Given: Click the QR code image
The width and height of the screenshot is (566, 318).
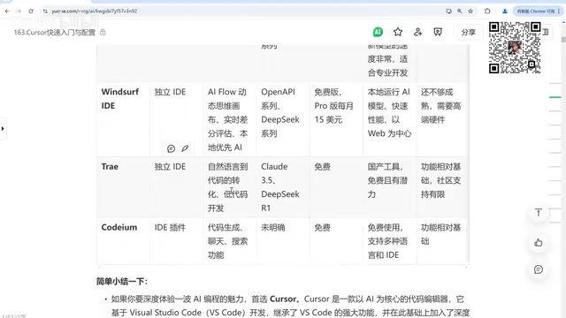Looking at the screenshot, I should [x=515, y=48].
